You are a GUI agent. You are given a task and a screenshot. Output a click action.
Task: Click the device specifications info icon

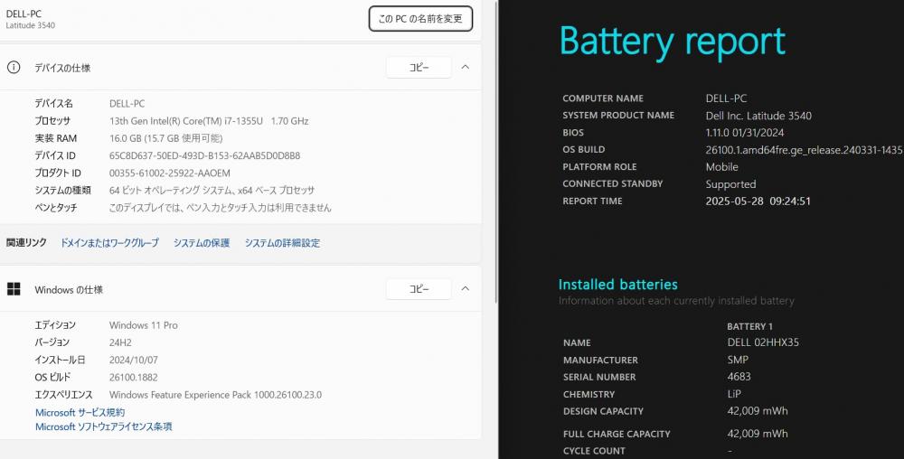14,68
